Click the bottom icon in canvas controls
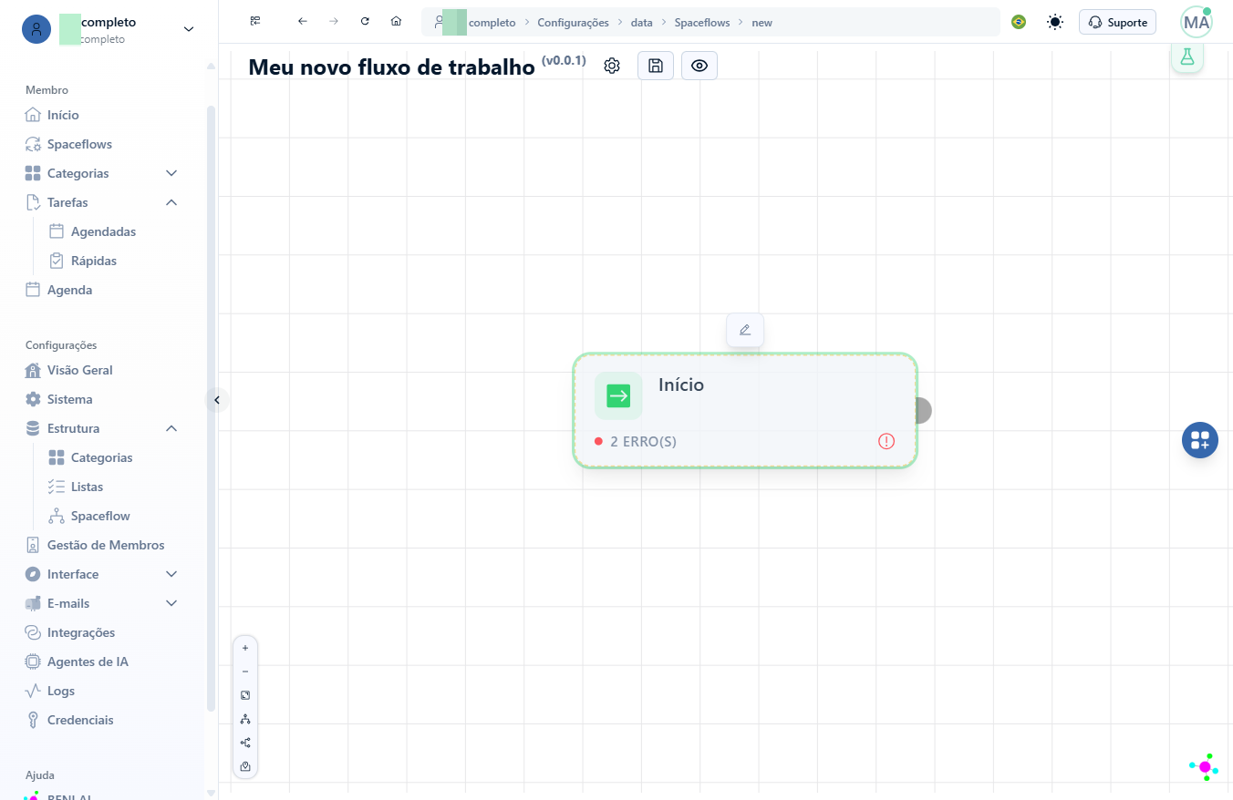The height and width of the screenshot is (800, 1233). tap(245, 766)
